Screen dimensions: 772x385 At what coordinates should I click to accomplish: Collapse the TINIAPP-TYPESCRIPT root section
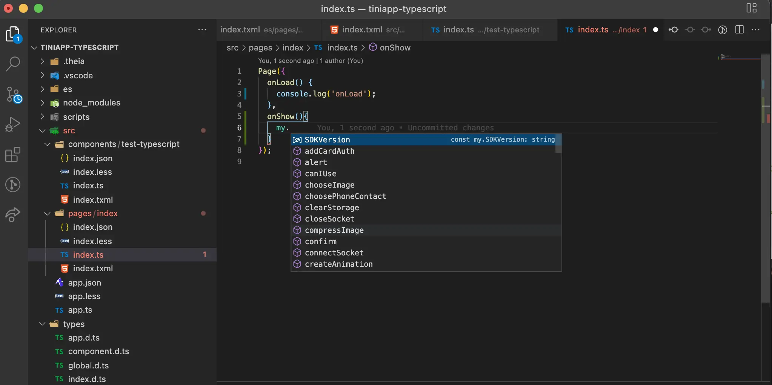point(34,47)
